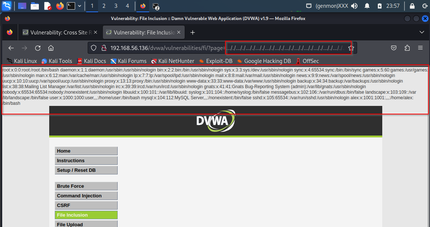Screen dimensions: 430x227
Task: Select the File Inclusion menu item
Action: pos(86,215)
